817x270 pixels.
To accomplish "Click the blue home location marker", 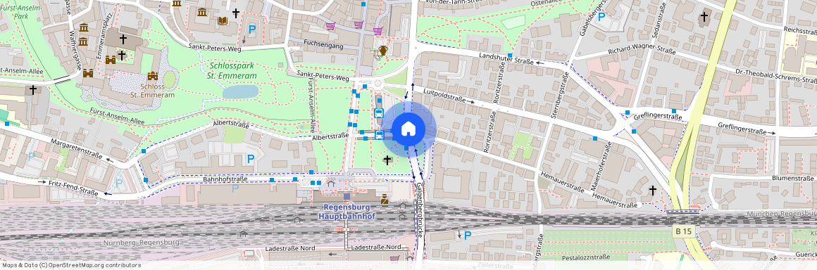I will pos(409,129).
